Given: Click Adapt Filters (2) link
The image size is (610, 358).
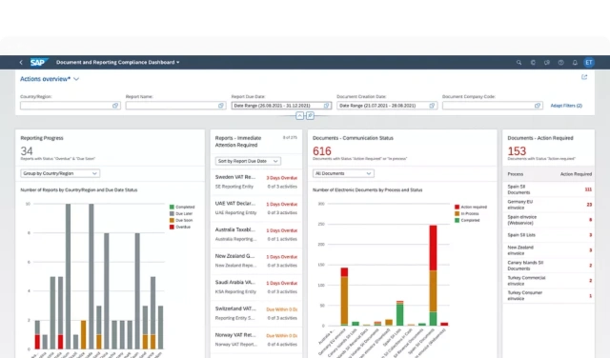Looking at the screenshot, I should pos(566,106).
